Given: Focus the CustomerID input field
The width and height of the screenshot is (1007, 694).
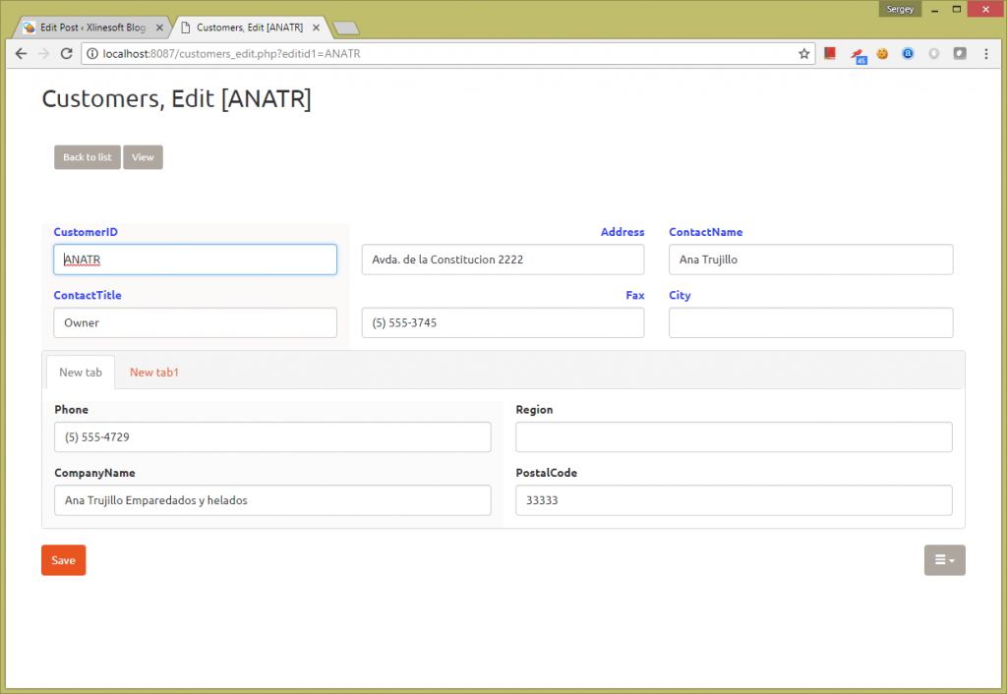Looking at the screenshot, I should [195, 259].
